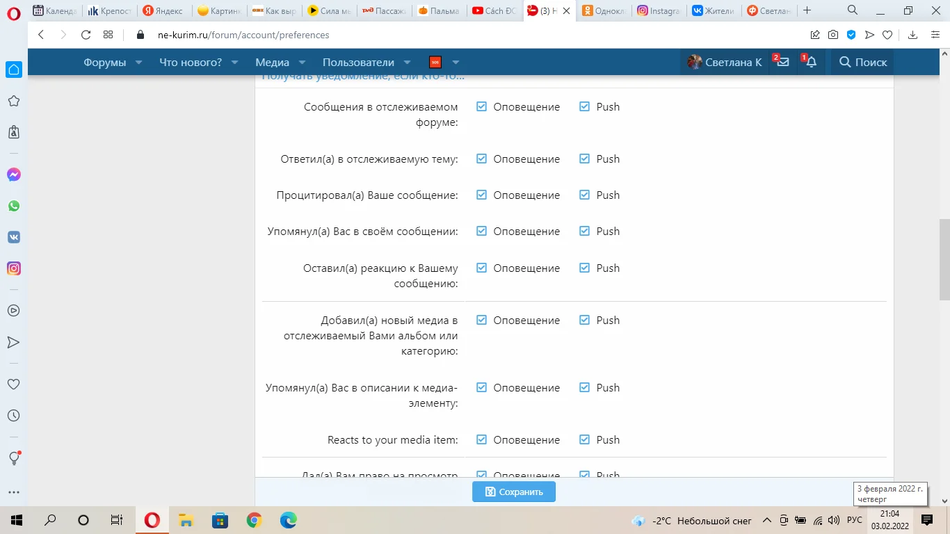This screenshot has width=950, height=534.
Task: Go back to the previous page
Action: pyautogui.click(x=41, y=35)
